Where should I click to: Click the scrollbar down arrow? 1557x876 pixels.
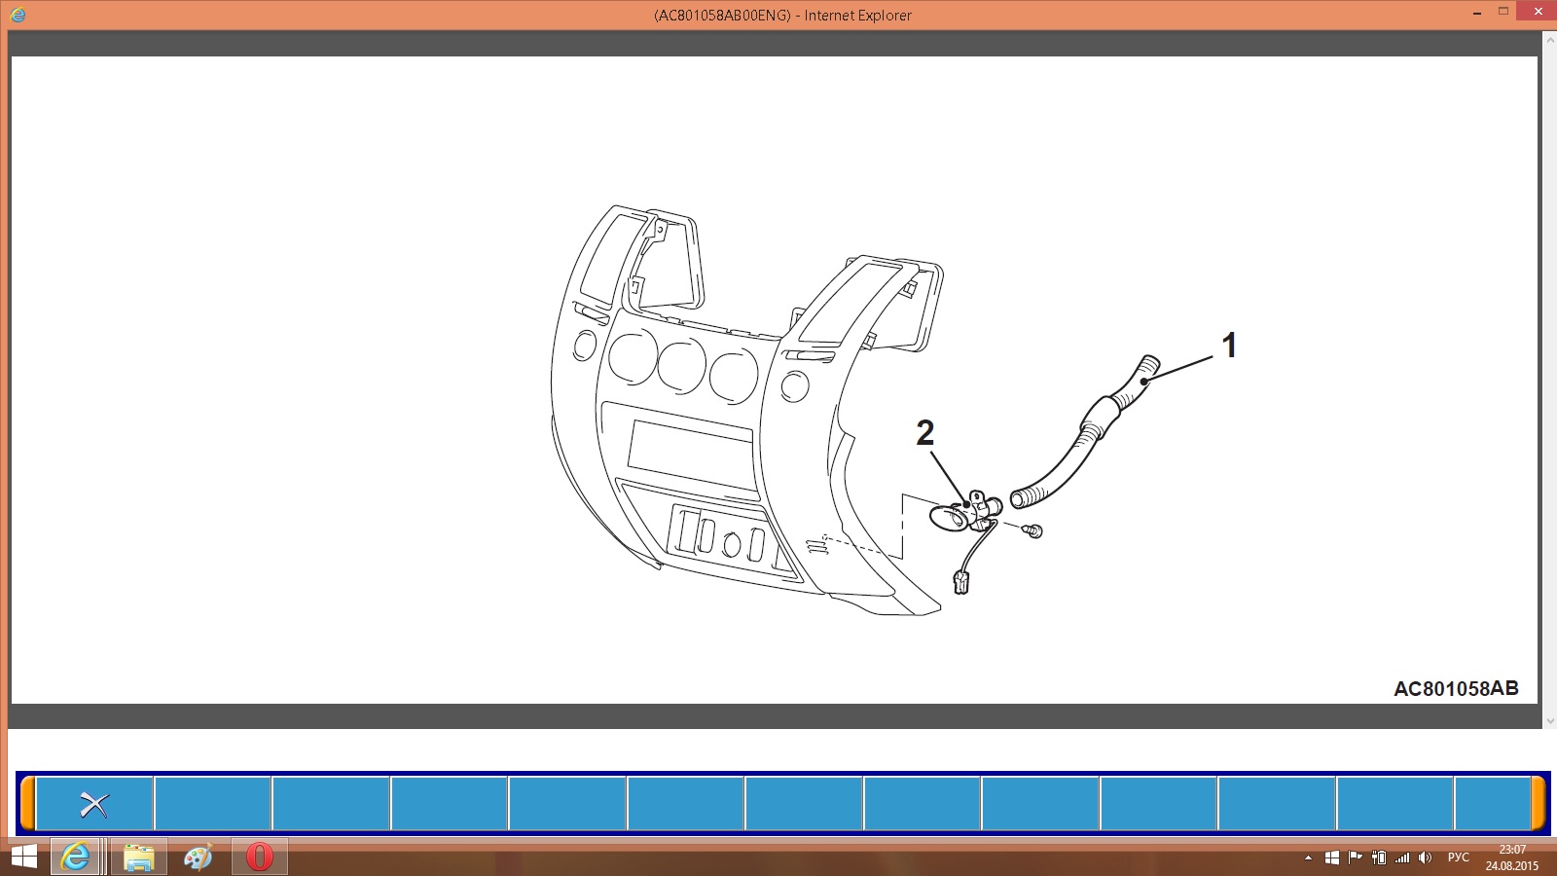1550,721
